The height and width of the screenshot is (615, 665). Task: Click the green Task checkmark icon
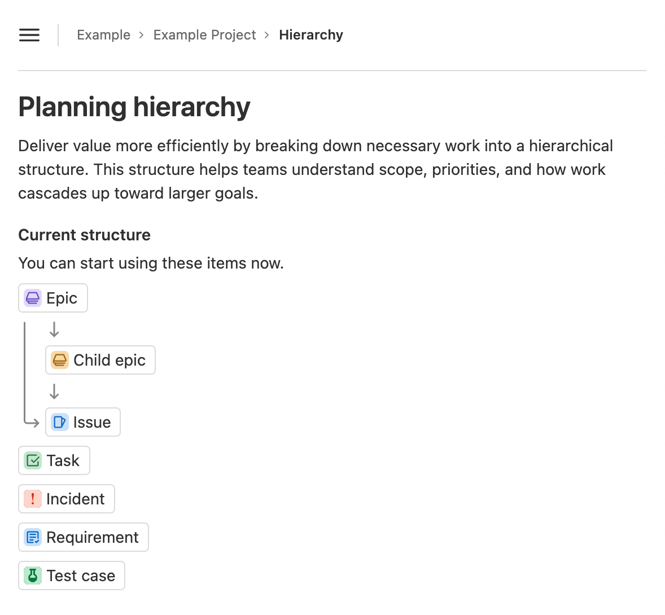(33, 460)
